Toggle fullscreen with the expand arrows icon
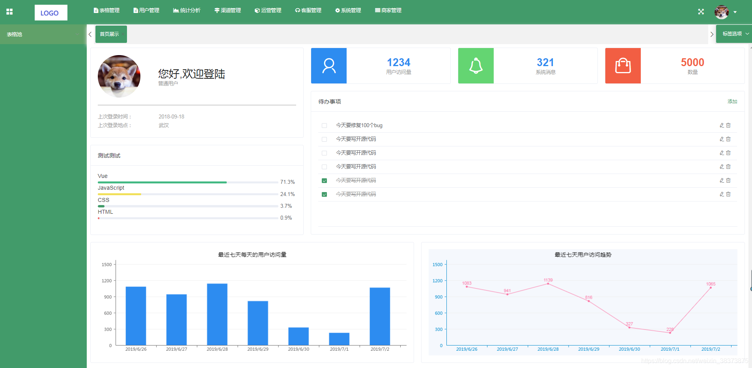 [x=701, y=12]
